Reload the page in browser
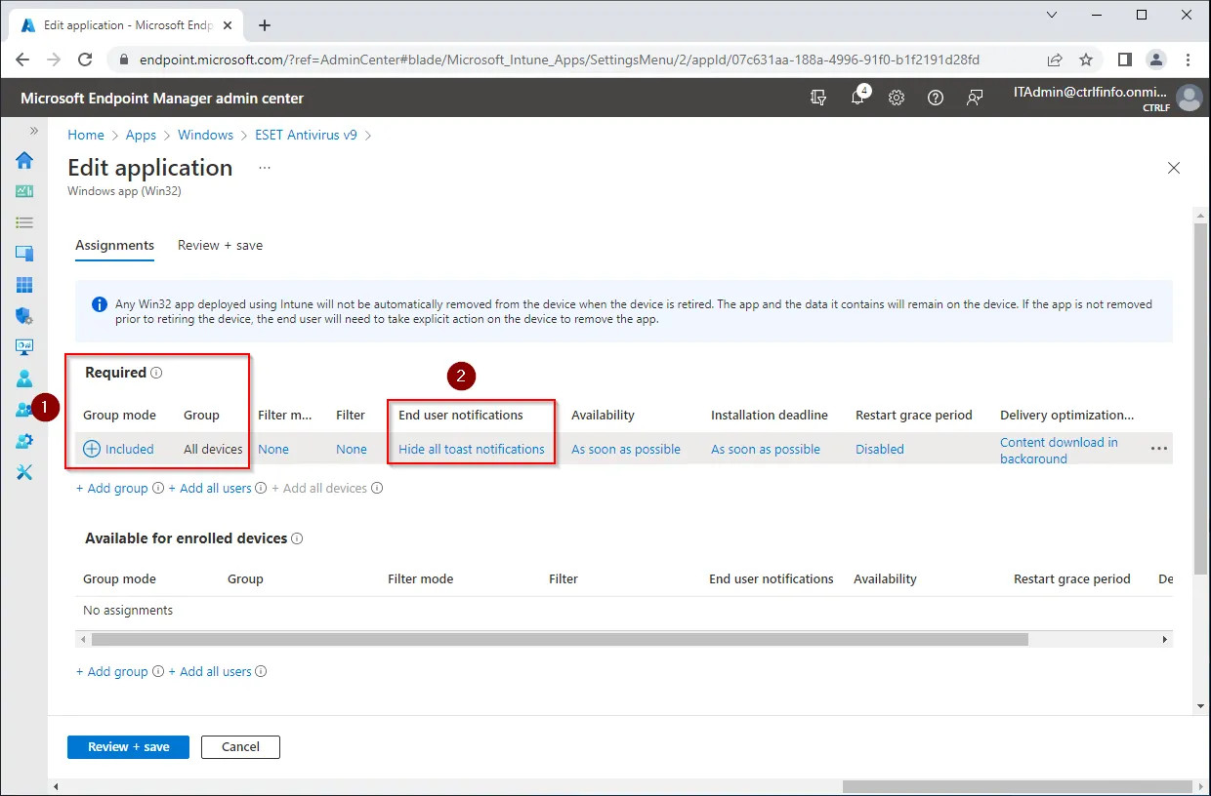This screenshot has width=1211, height=796. pos(85,60)
